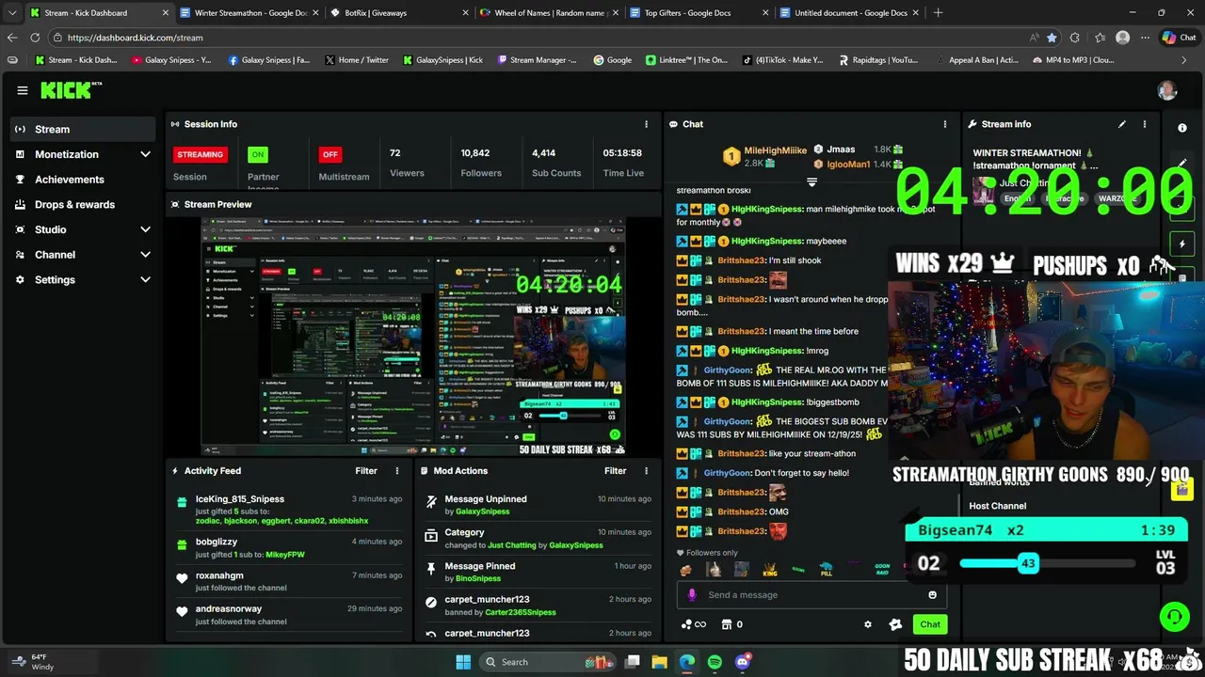This screenshot has height=677, width=1205.
Task: Open Activity Feed Filter dropdown
Action: coord(366,471)
